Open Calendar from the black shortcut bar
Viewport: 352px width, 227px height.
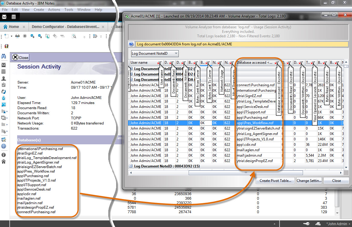coord(14,17)
